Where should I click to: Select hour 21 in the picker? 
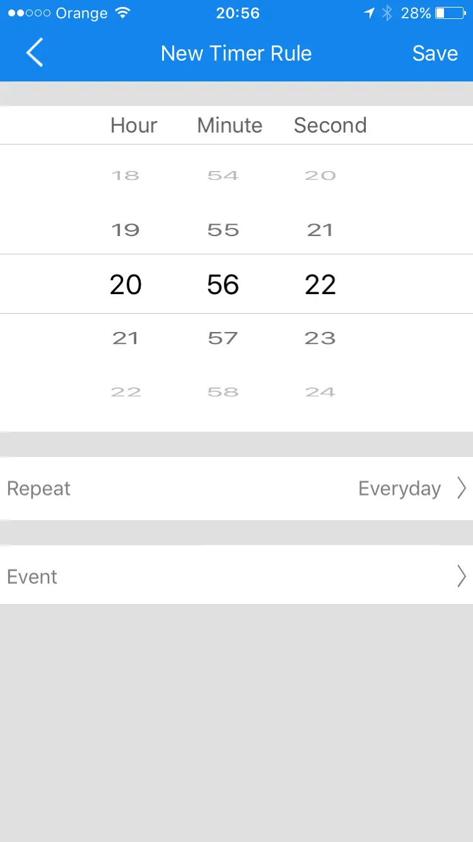(x=126, y=338)
